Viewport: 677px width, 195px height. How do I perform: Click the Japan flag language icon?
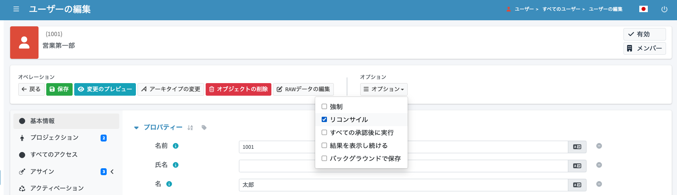click(x=643, y=9)
